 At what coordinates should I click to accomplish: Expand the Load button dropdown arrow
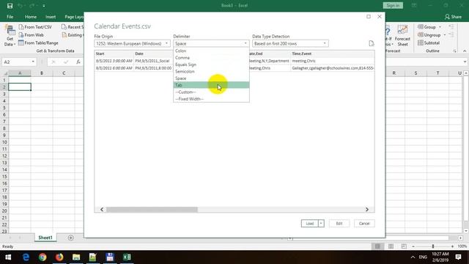click(x=321, y=224)
